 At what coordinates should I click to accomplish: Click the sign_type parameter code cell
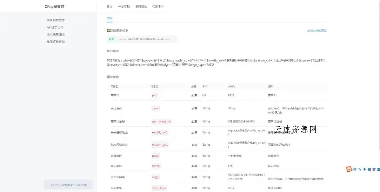tap(159, 188)
